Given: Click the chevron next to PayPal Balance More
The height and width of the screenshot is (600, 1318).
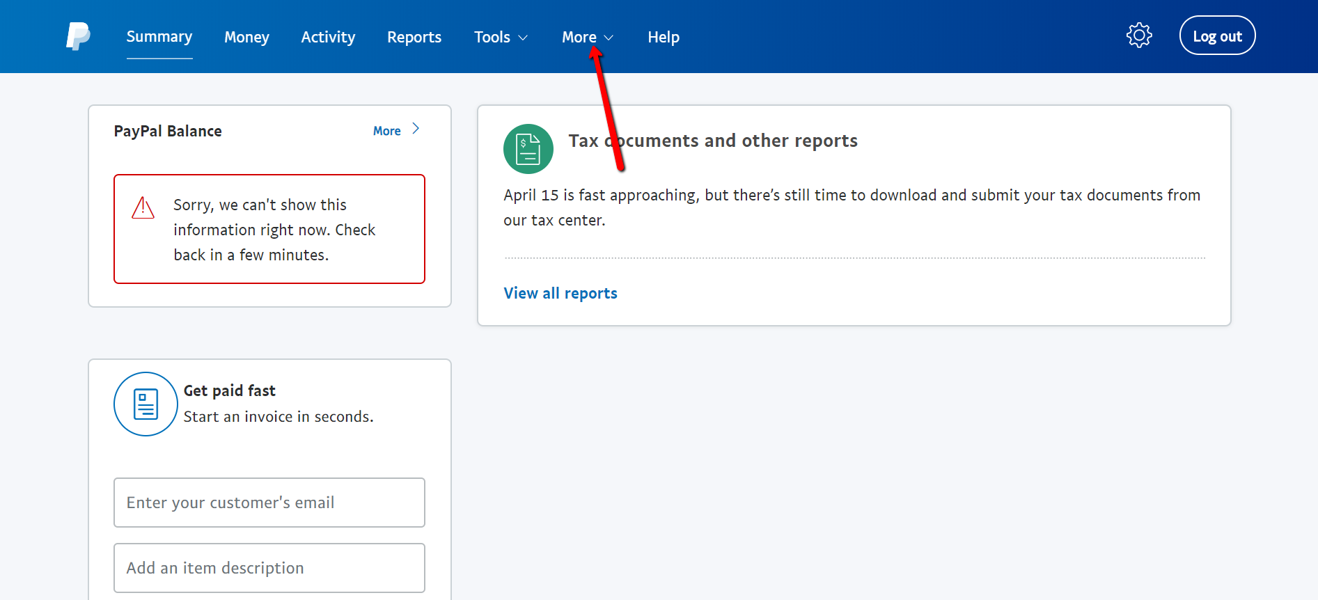Looking at the screenshot, I should pyautogui.click(x=416, y=129).
